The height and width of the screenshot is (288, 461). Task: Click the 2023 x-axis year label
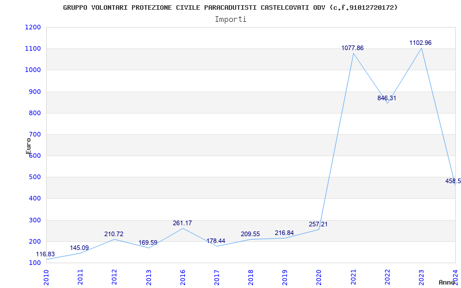421,277
